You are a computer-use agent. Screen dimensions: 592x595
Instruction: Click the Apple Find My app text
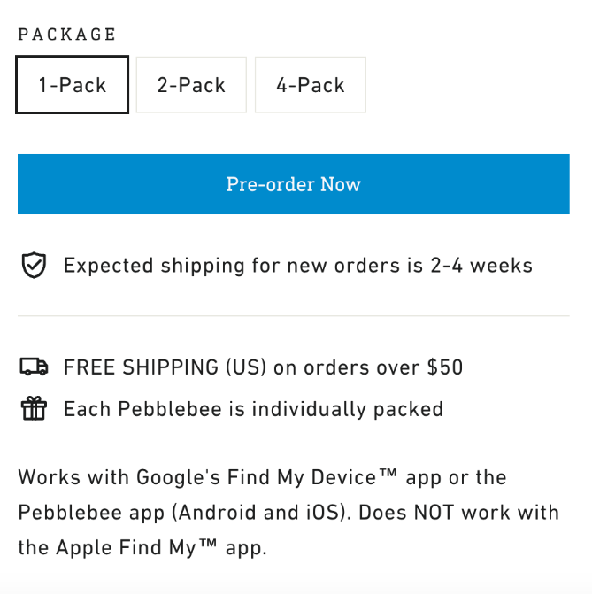162,547
